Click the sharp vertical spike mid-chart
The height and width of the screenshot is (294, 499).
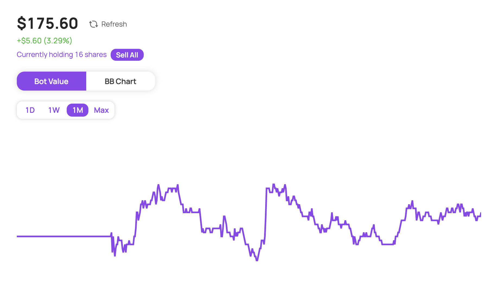click(266, 212)
